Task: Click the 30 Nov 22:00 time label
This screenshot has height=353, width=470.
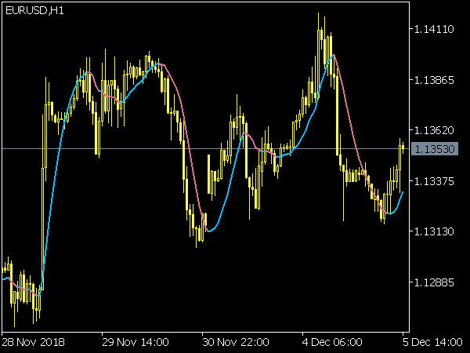Action: (x=236, y=342)
